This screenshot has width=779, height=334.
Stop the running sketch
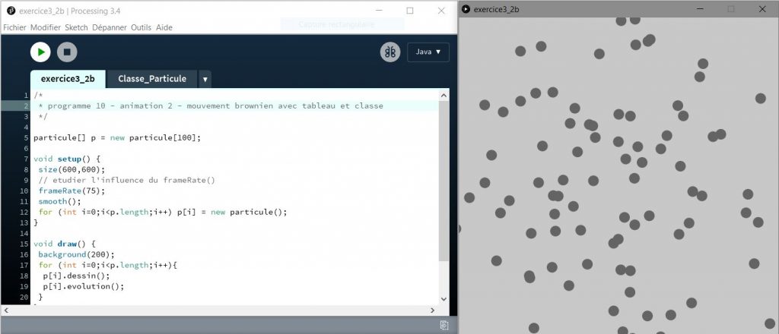(67, 52)
